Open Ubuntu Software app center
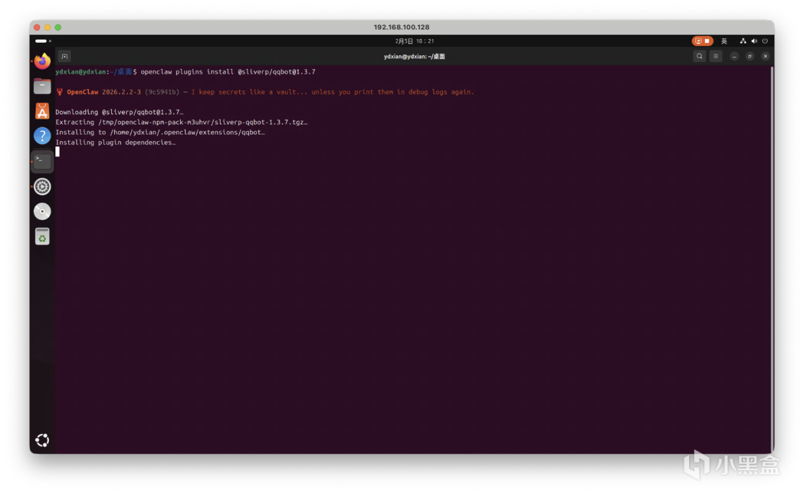 (42, 111)
